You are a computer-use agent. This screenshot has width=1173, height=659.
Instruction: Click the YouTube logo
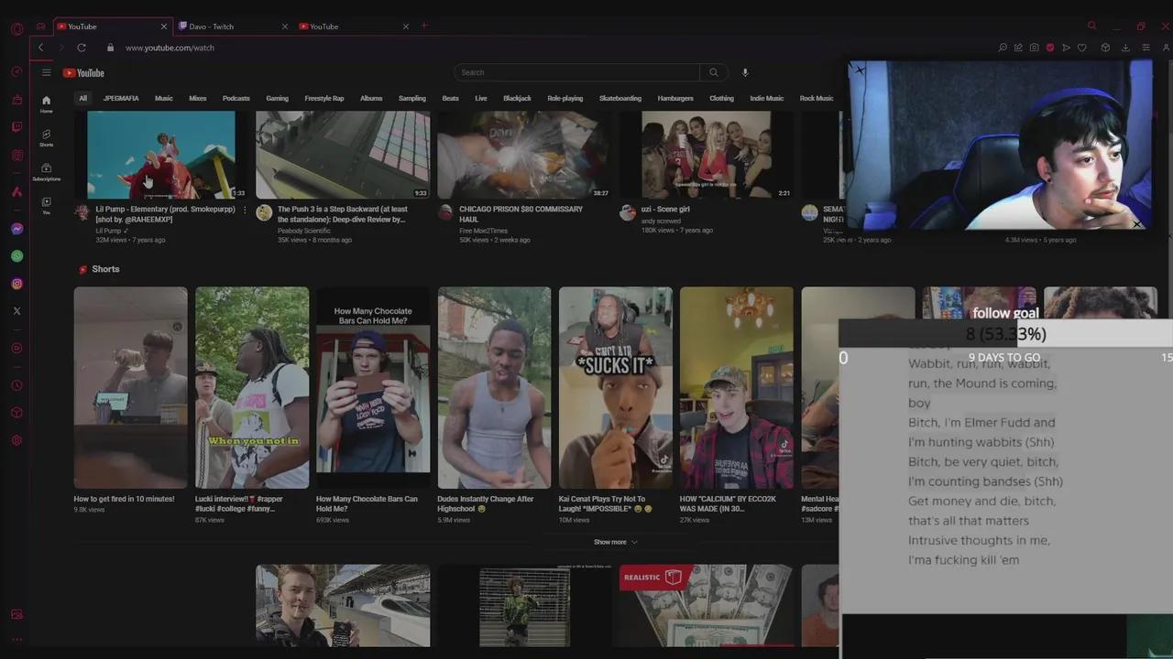coord(83,73)
